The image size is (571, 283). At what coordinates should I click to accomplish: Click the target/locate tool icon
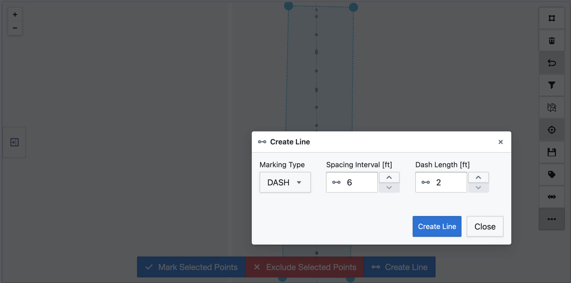(x=552, y=130)
